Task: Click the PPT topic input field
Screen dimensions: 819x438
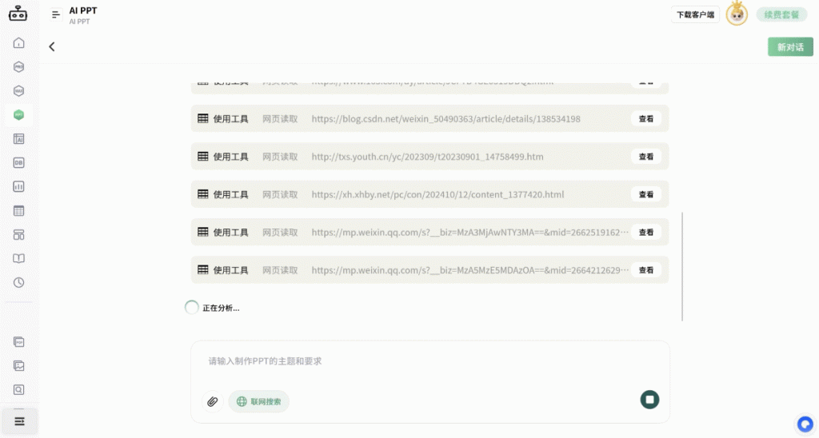Action: pyautogui.click(x=429, y=361)
